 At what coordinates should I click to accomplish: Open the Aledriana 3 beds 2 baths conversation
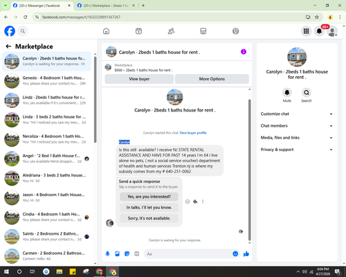coord(46,178)
